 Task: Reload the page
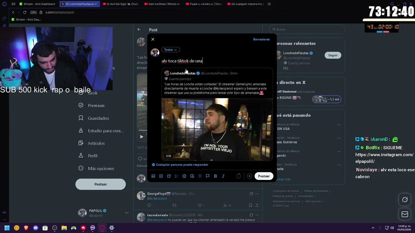(25, 12)
